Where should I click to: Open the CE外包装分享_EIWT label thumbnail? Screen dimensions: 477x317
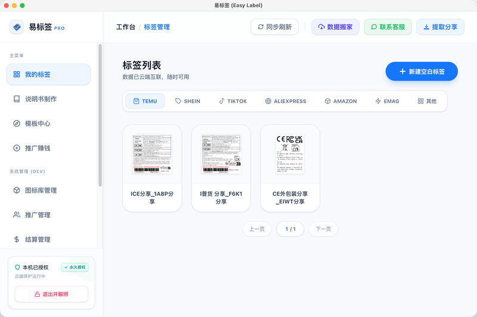[x=290, y=154]
